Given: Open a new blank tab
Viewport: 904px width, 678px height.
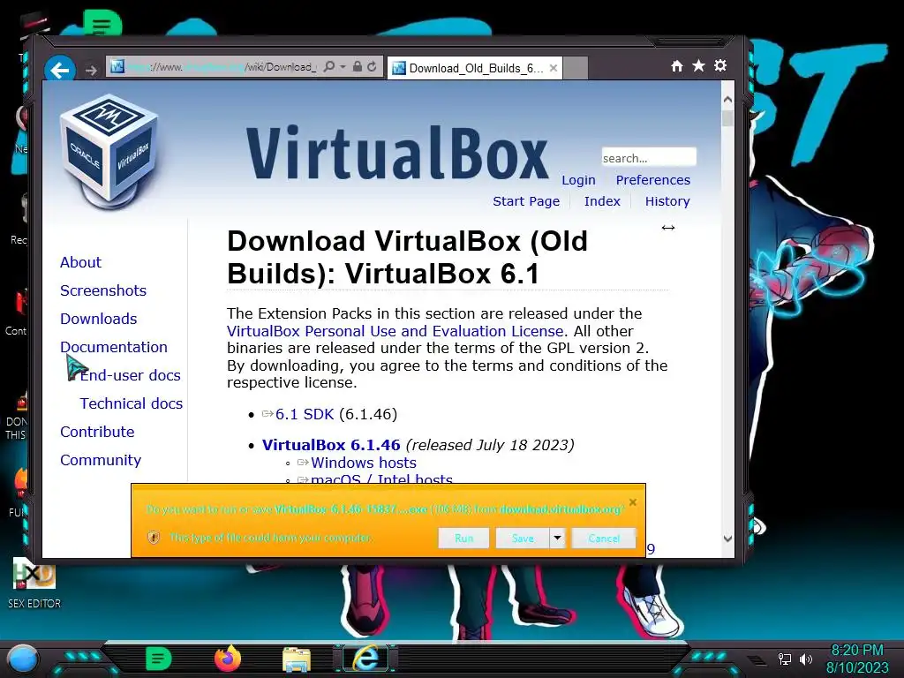Looking at the screenshot, I should [575, 68].
